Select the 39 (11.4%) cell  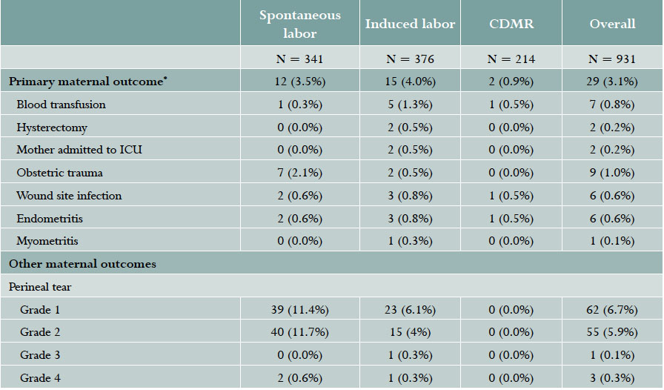tap(299, 309)
